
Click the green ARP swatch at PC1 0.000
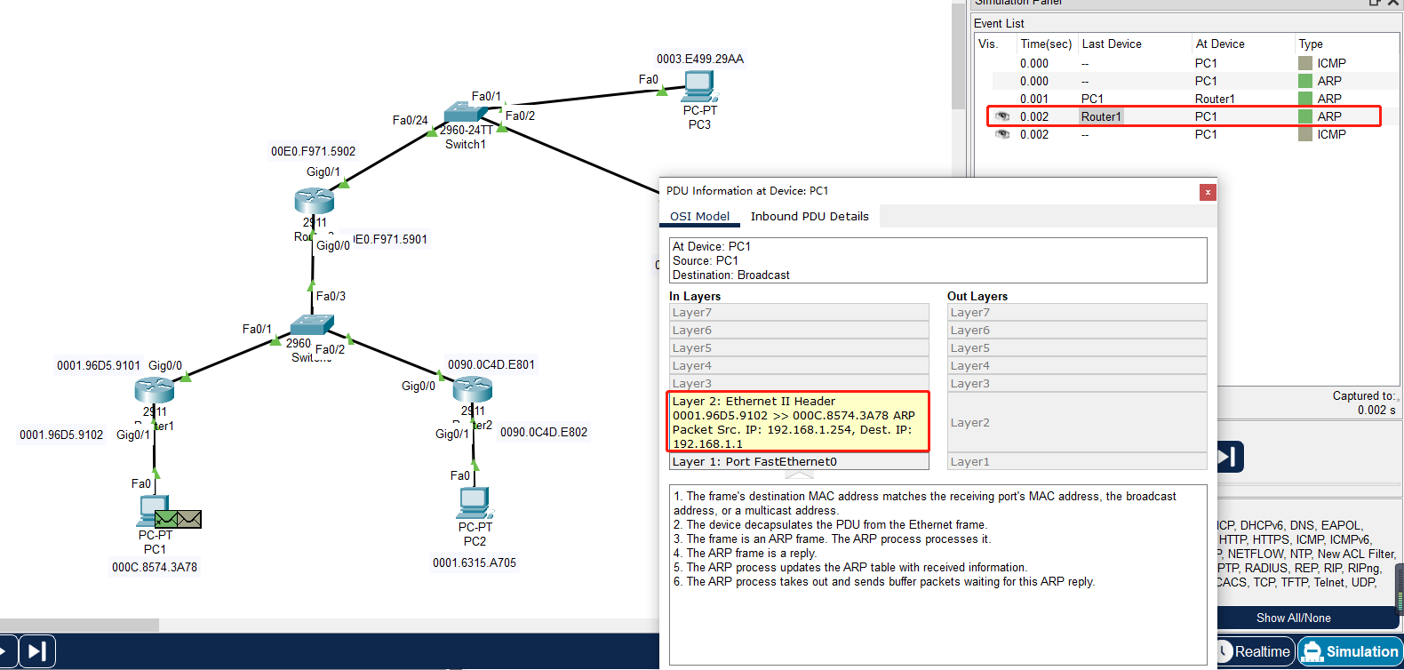(x=1305, y=81)
